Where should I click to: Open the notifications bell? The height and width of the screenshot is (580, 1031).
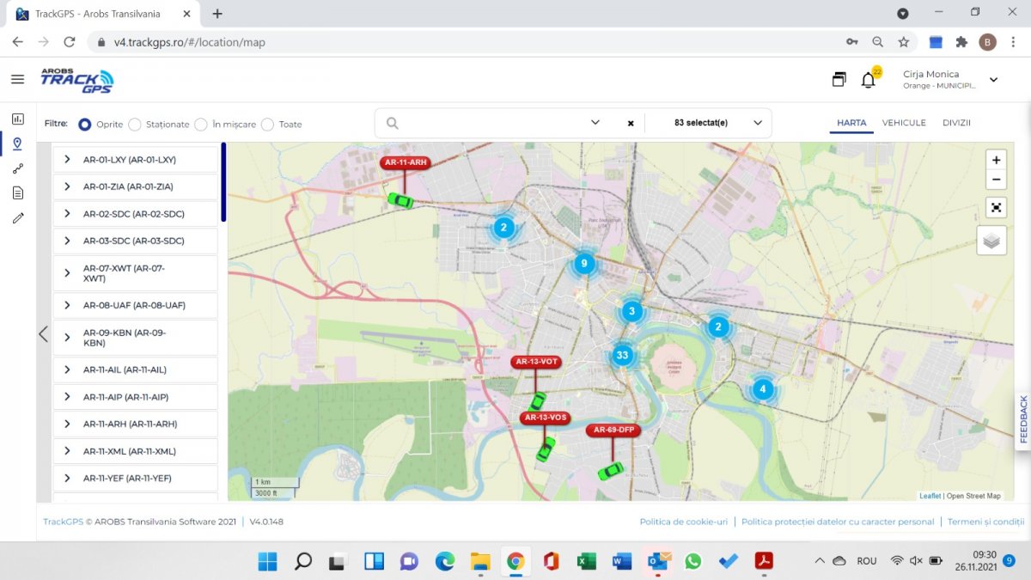(869, 80)
